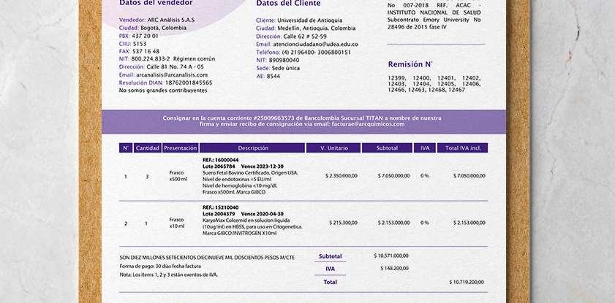Click the 'Remisión N°' heading
615x303 pixels.
tap(410, 64)
